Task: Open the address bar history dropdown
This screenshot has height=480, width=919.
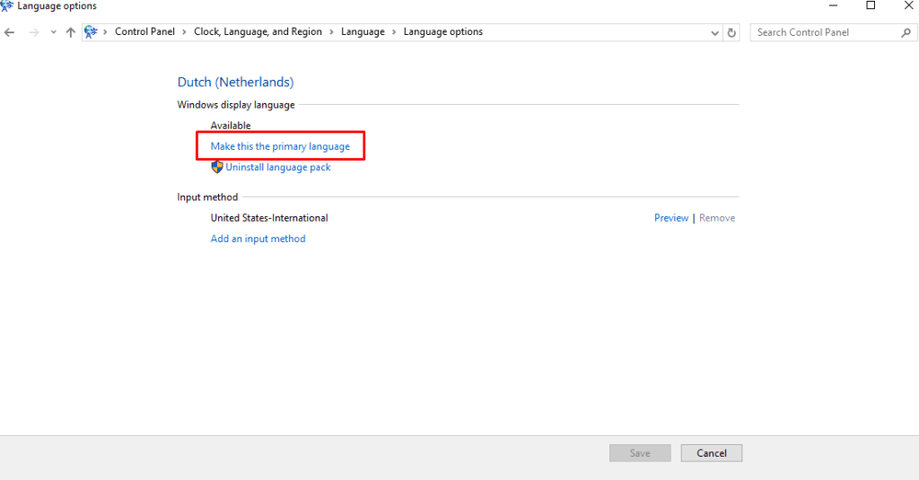Action: point(714,33)
